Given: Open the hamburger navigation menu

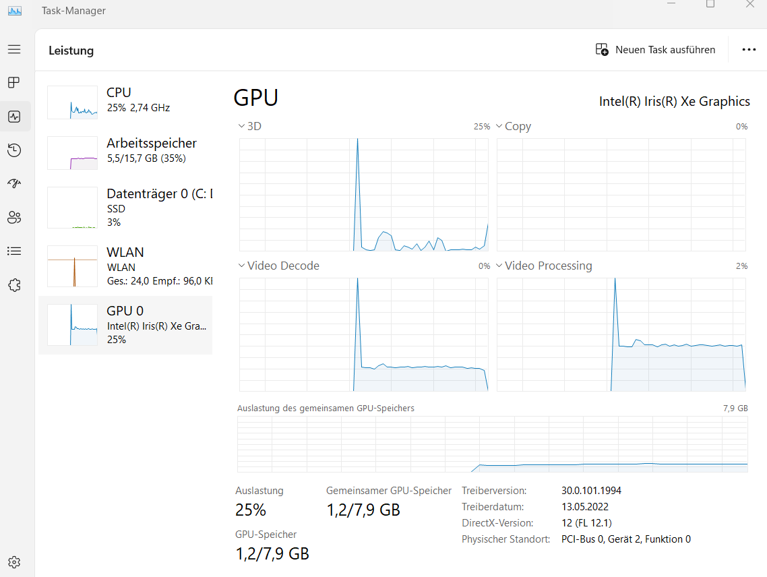Looking at the screenshot, I should 14,49.
